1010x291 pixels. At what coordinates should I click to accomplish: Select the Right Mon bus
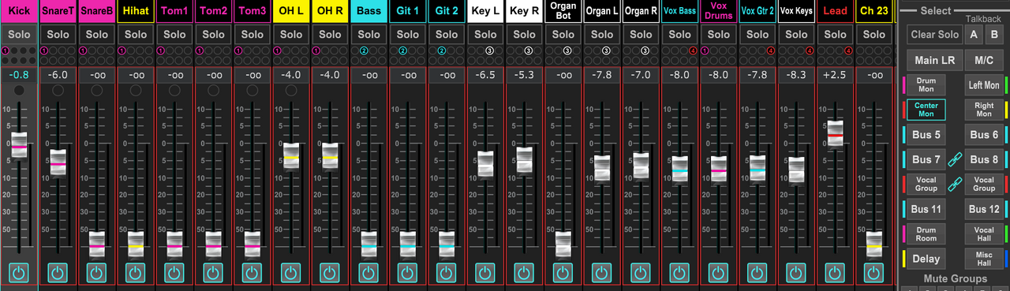pyautogui.click(x=984, y=110)
